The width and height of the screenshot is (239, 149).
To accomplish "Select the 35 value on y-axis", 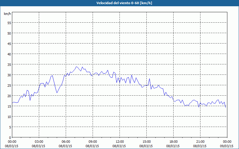I will [x=9, y=65].
